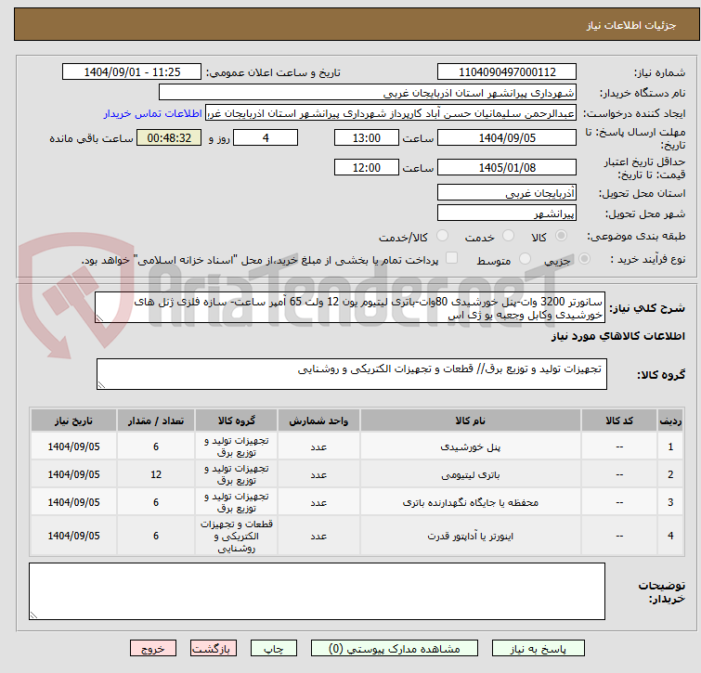
Task: Click the 'بازگشت' back button
Action: [x=214, y=649]
